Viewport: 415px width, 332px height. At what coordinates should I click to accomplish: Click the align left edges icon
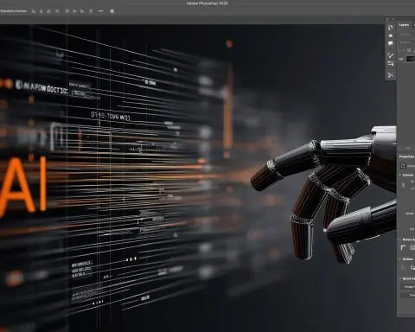[34, 11]
